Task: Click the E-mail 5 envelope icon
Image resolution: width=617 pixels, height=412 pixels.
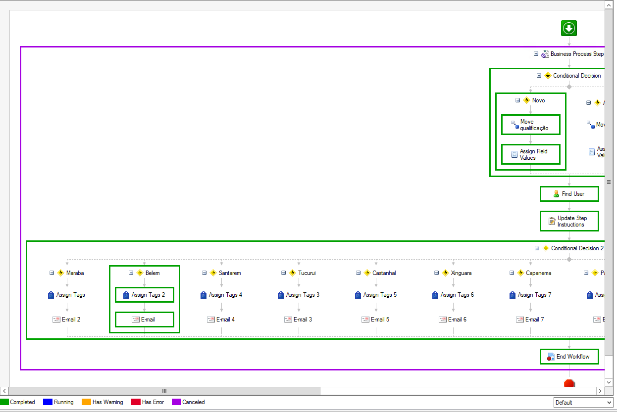Action: [x=365, y=320]
